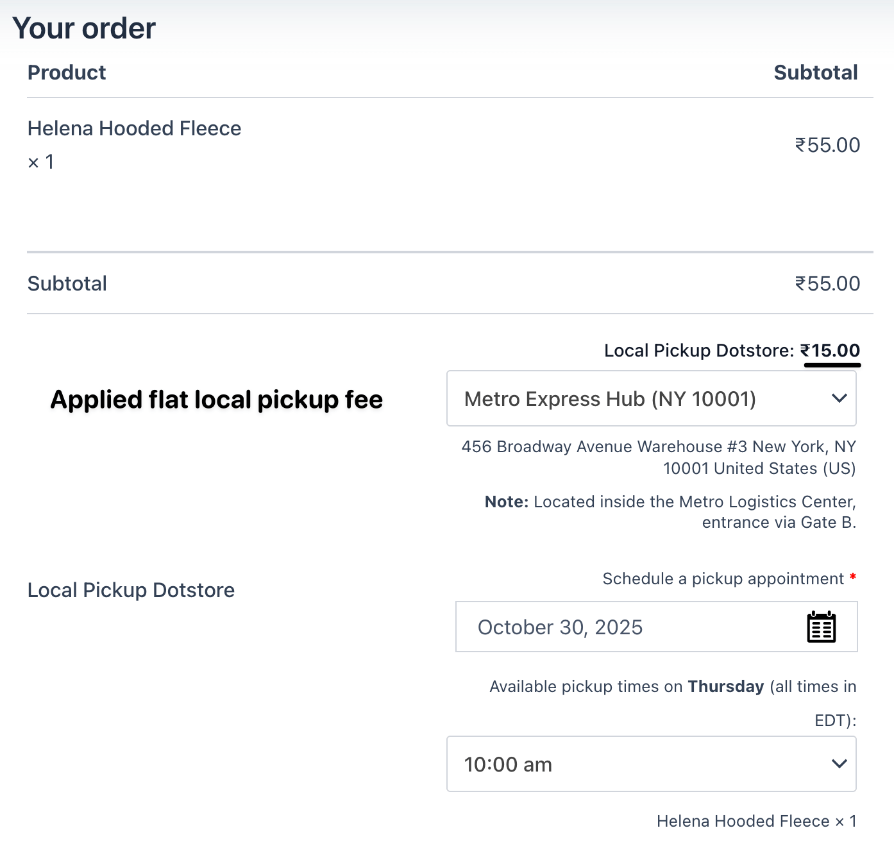Click the chevron on Metro Express Hub dropdown

839,398
